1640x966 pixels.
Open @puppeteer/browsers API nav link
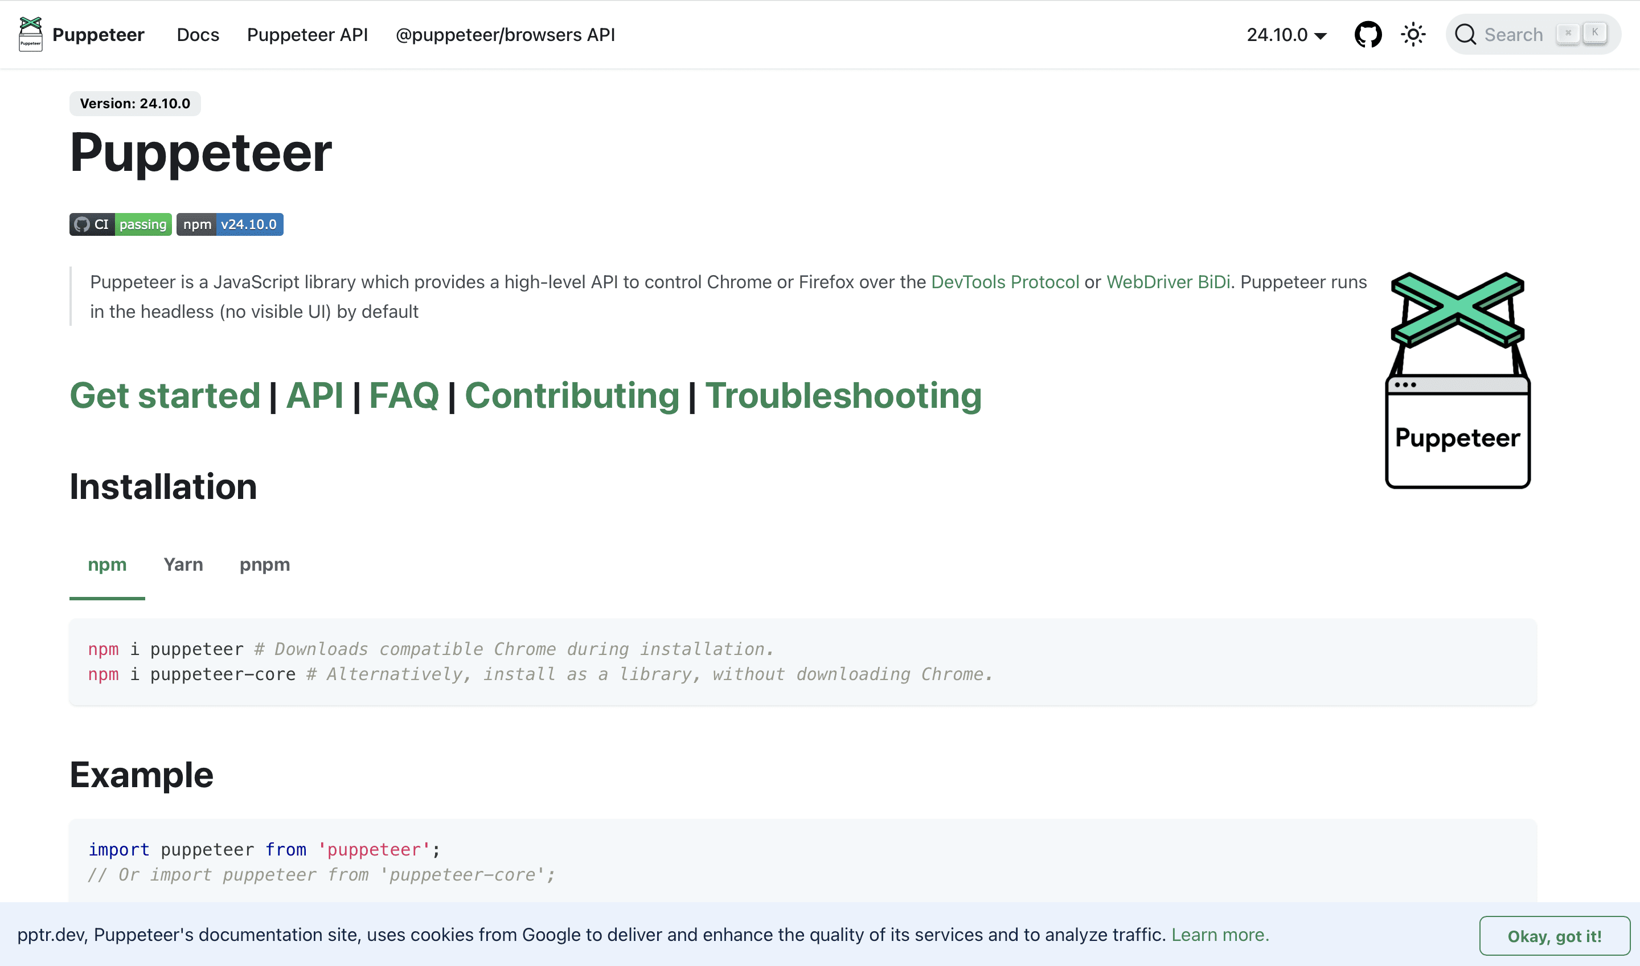click(x=505, y=35)
